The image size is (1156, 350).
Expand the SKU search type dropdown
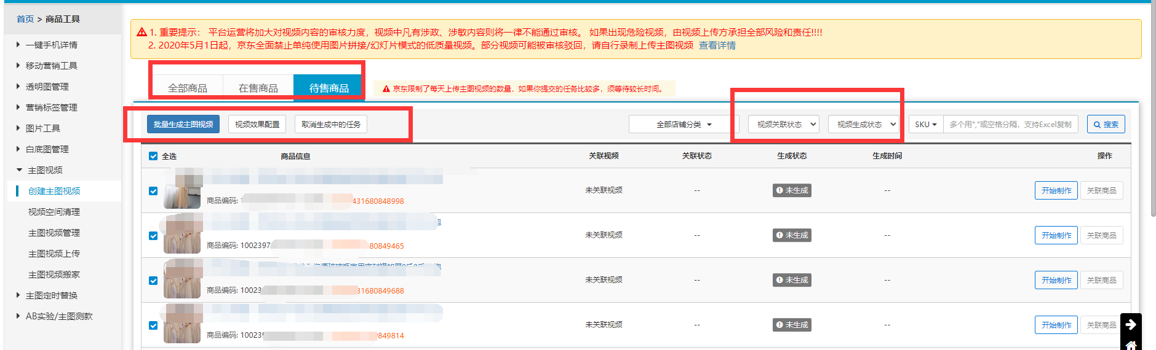(925, 124)
